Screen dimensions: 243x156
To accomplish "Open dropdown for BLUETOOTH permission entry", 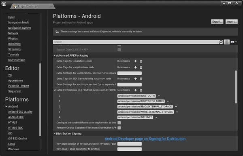I will [159, 96].
